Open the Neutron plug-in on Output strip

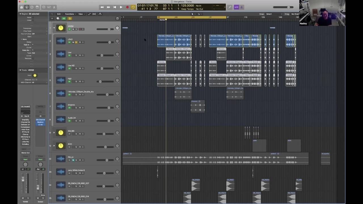[x=40, y=122]
